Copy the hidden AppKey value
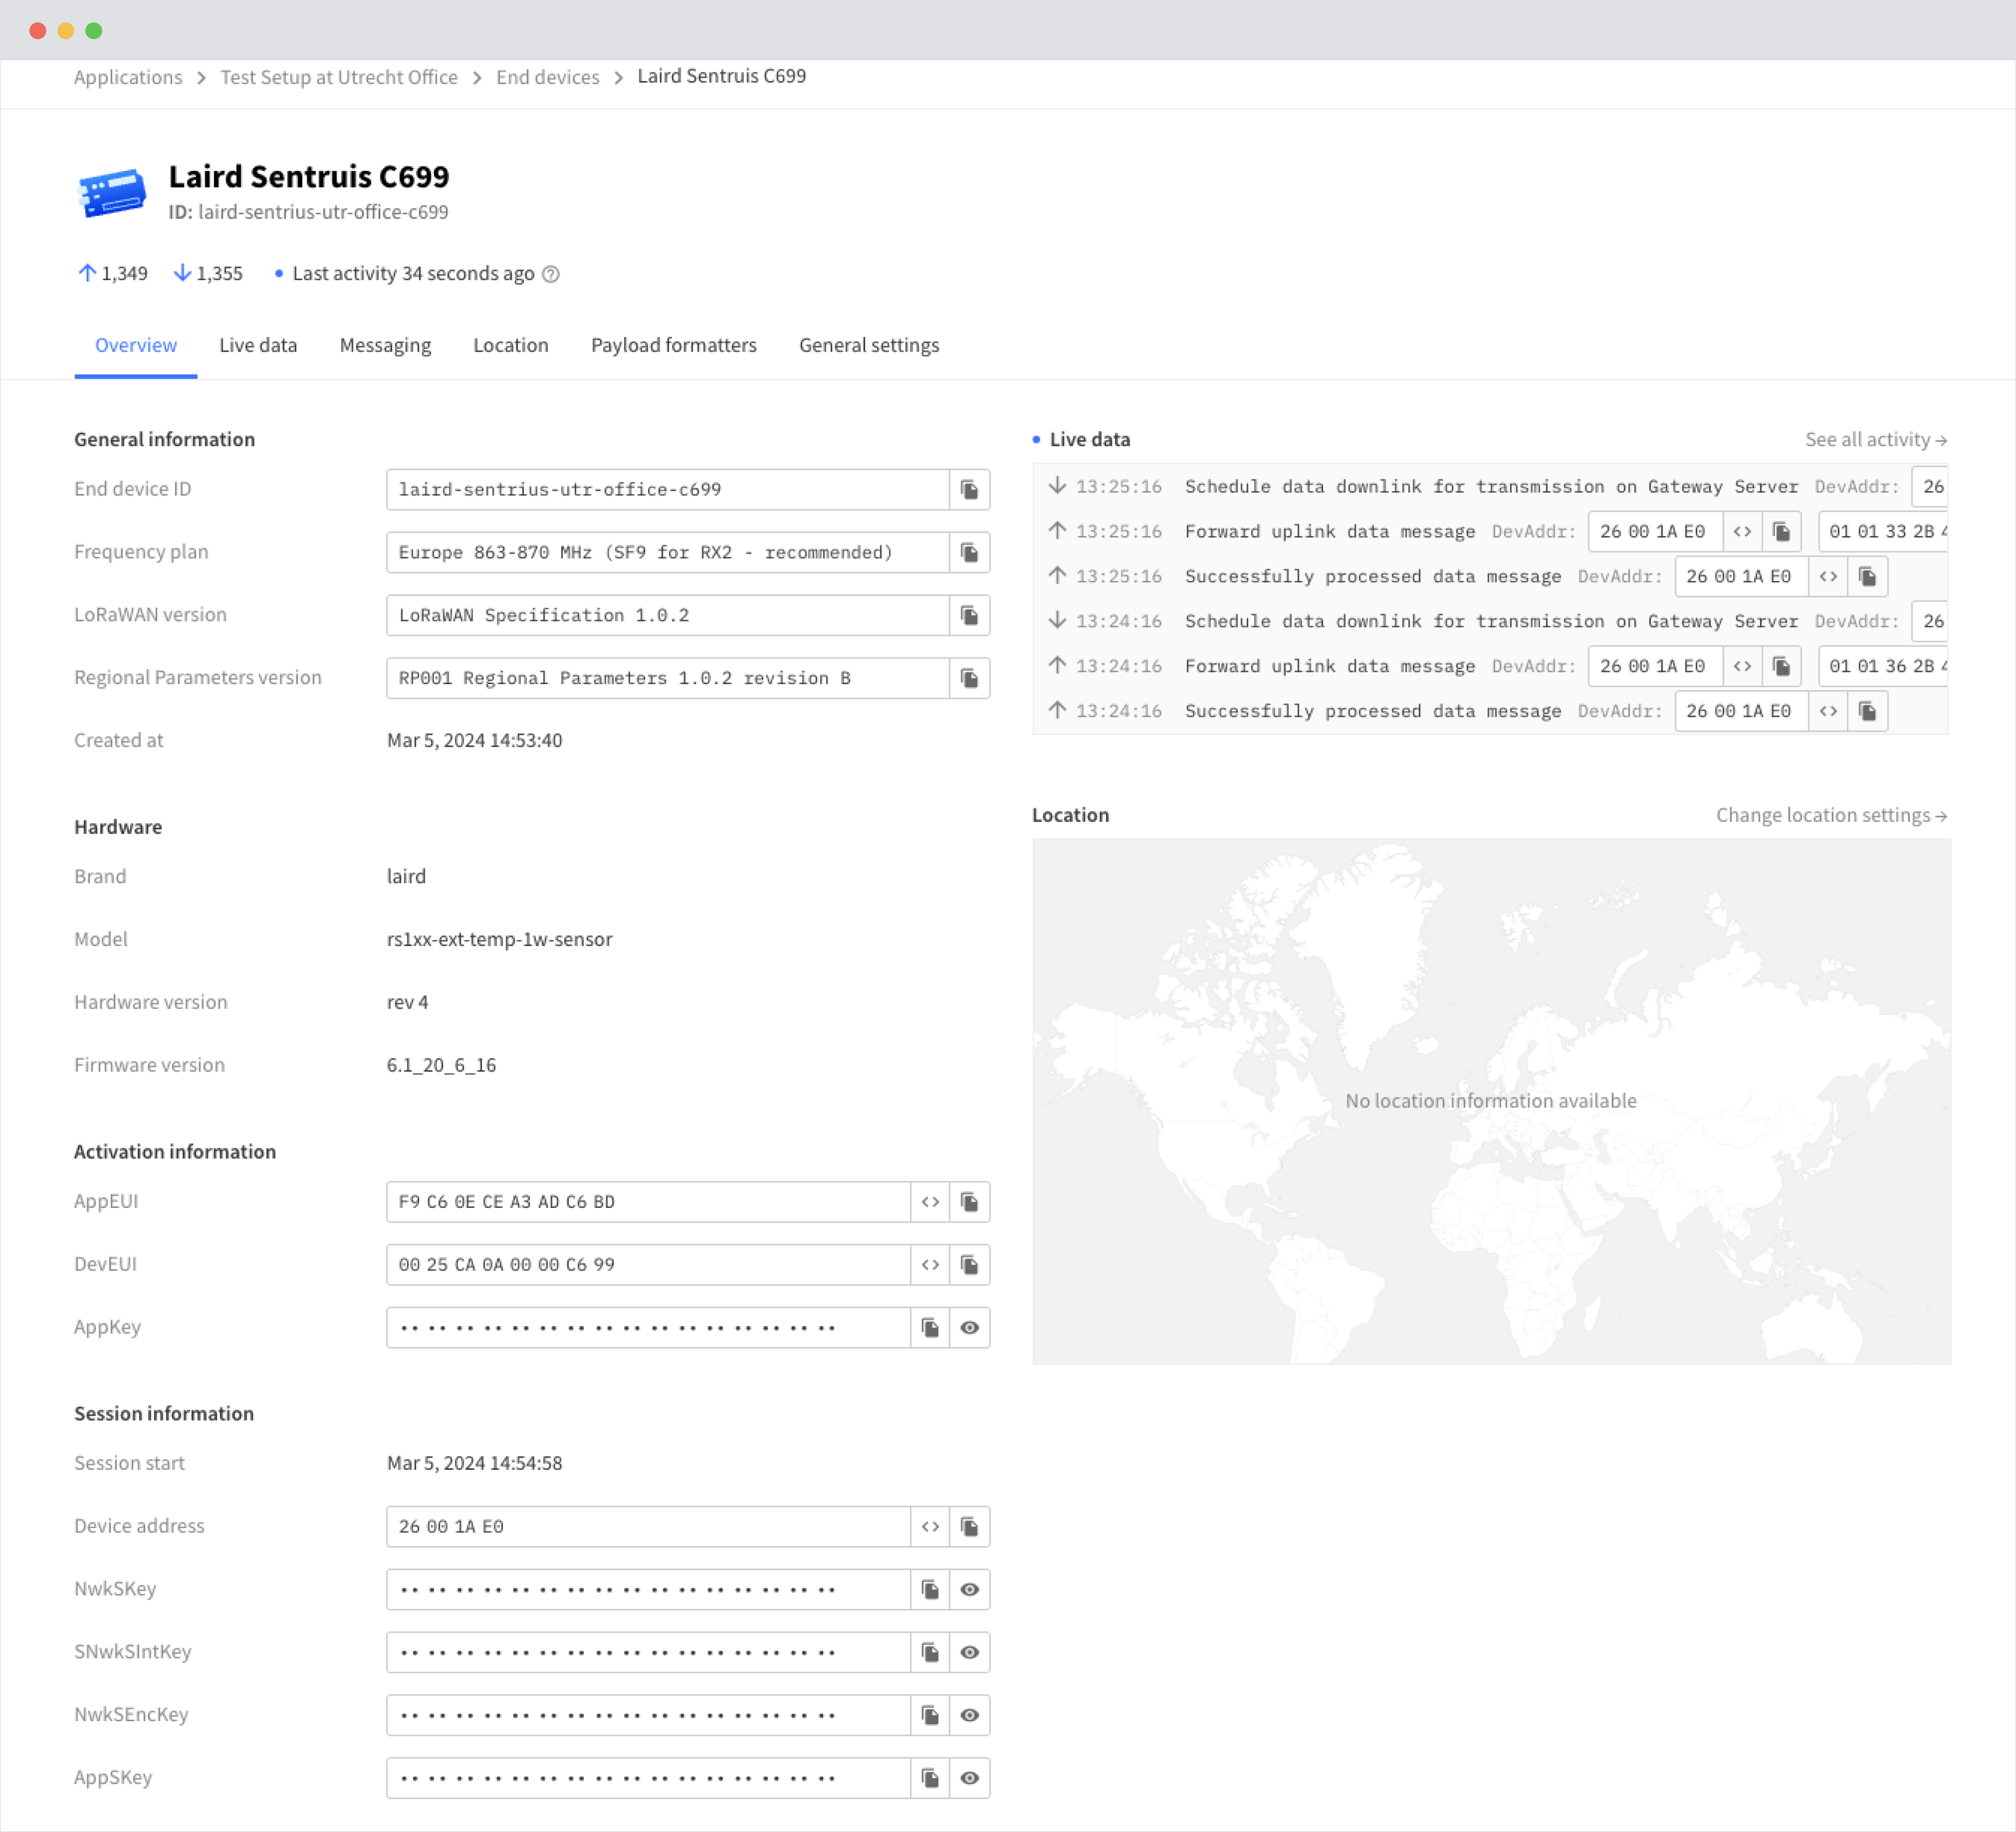 [x=930, y=1328]
